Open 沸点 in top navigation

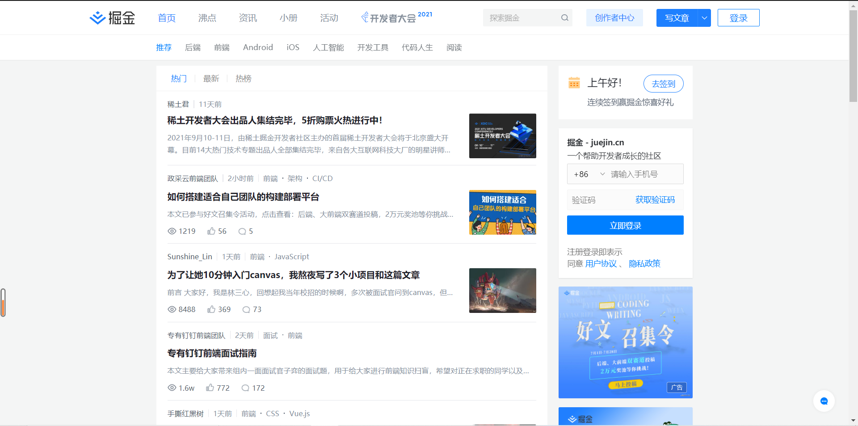(x=207, y=18)
